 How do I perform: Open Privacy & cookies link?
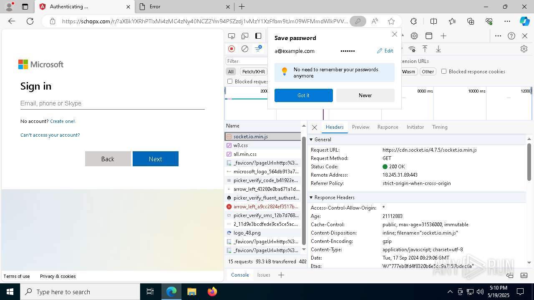tap(58, 276)
